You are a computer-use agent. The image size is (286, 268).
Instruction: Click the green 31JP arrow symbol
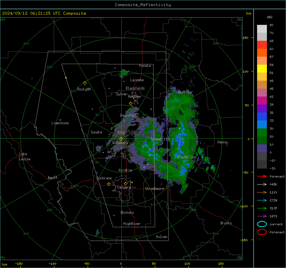point(262,208)
